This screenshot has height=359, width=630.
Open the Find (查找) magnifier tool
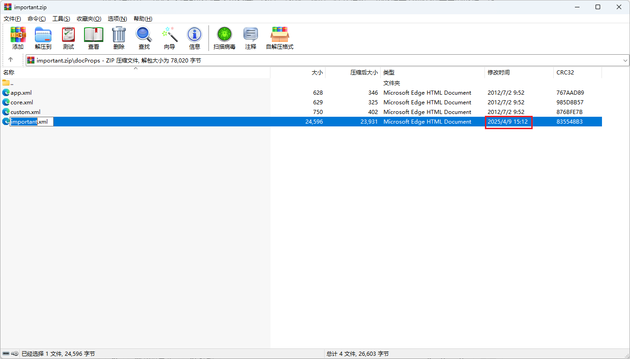144,38
